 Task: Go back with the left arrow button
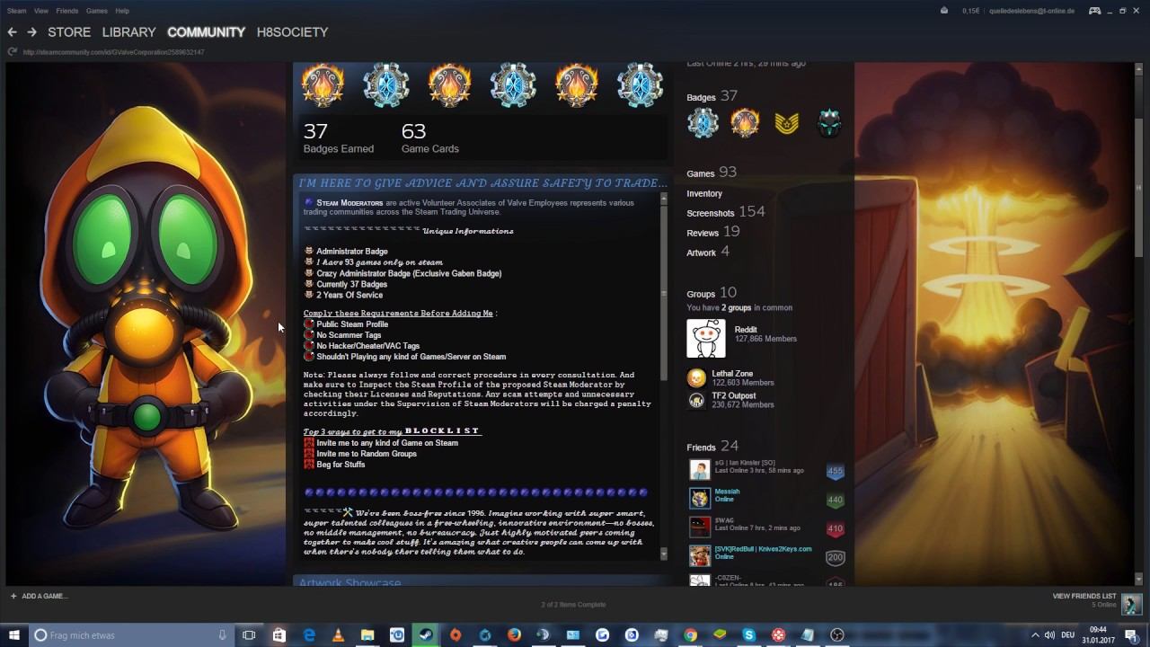point(12,32)
